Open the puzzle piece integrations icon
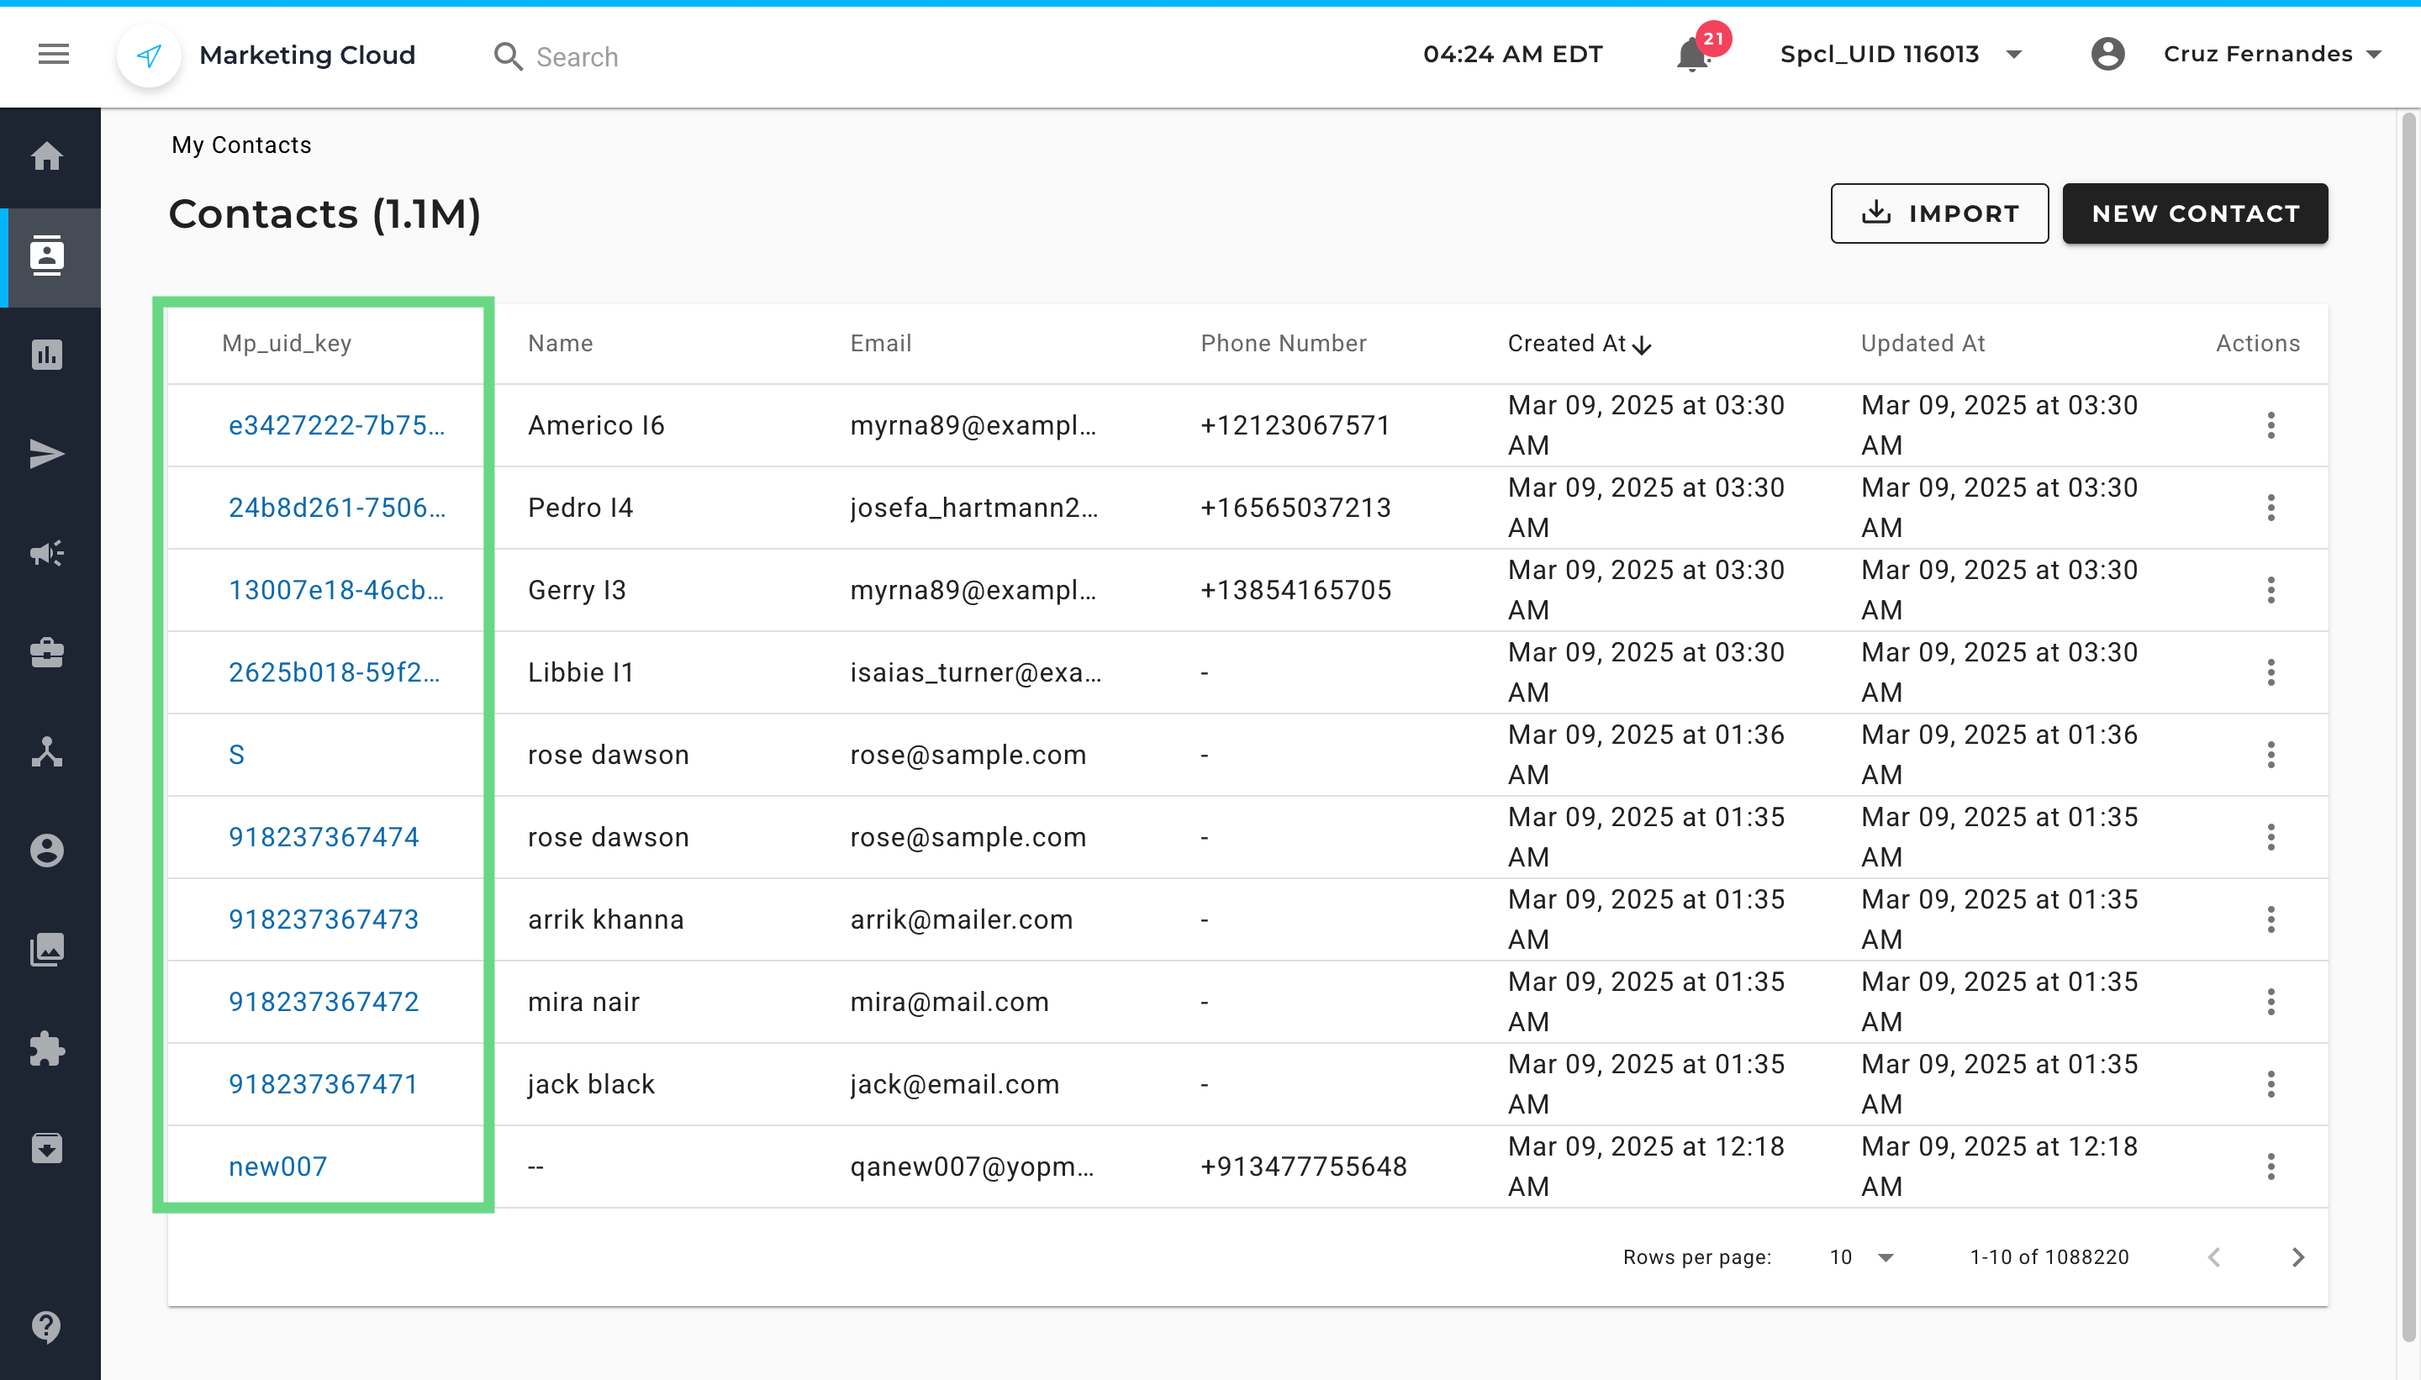The width and height of the screenshot is (2421, 1380). coord(47,1049)
